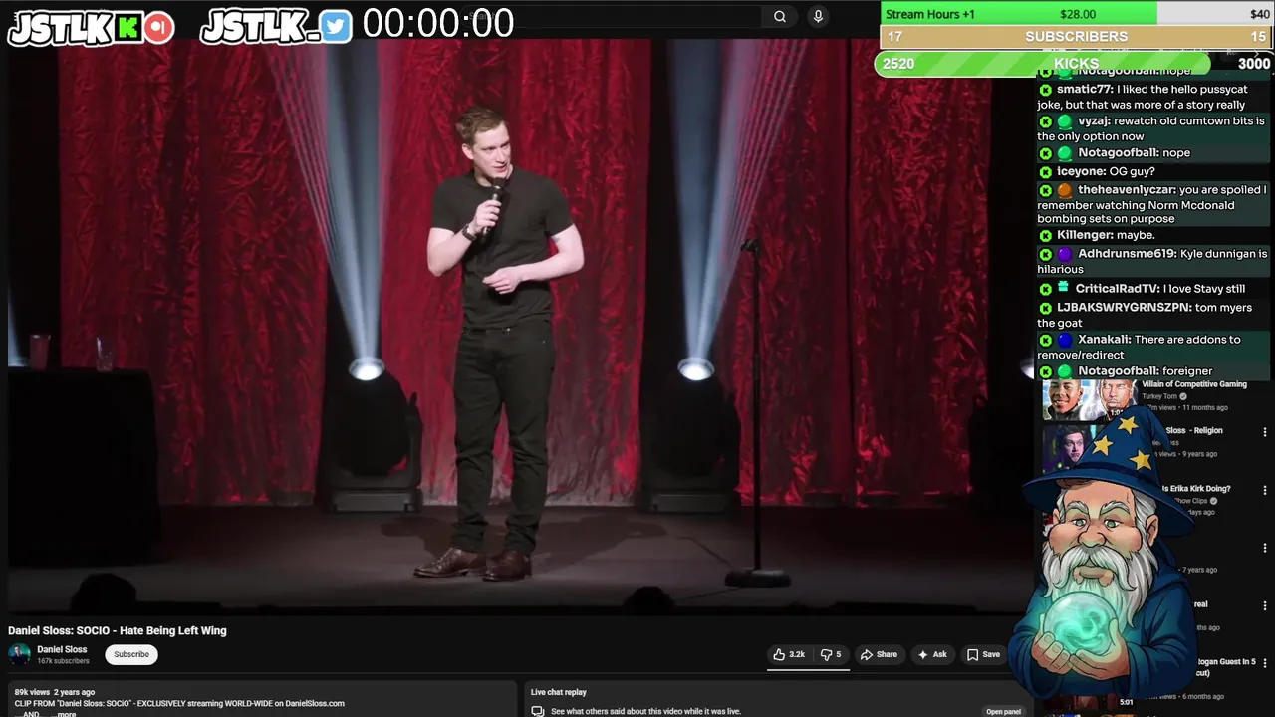Click orange badge beside theheavenlyczar

pyautogui.click(x=1065, y=189)
